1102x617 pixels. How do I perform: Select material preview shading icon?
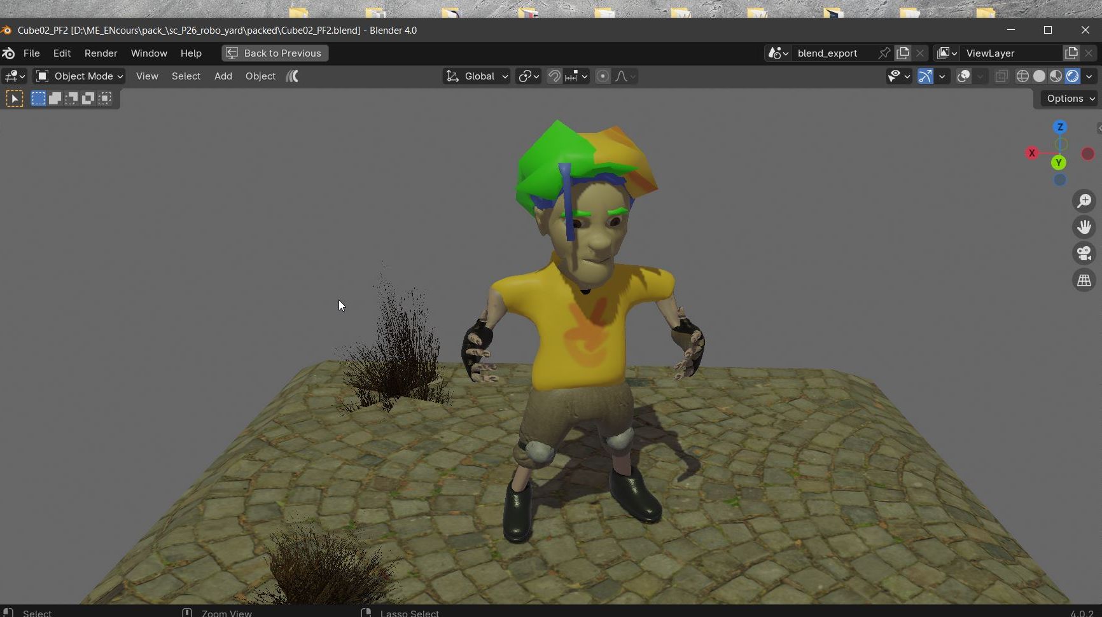click(1056, 76)
